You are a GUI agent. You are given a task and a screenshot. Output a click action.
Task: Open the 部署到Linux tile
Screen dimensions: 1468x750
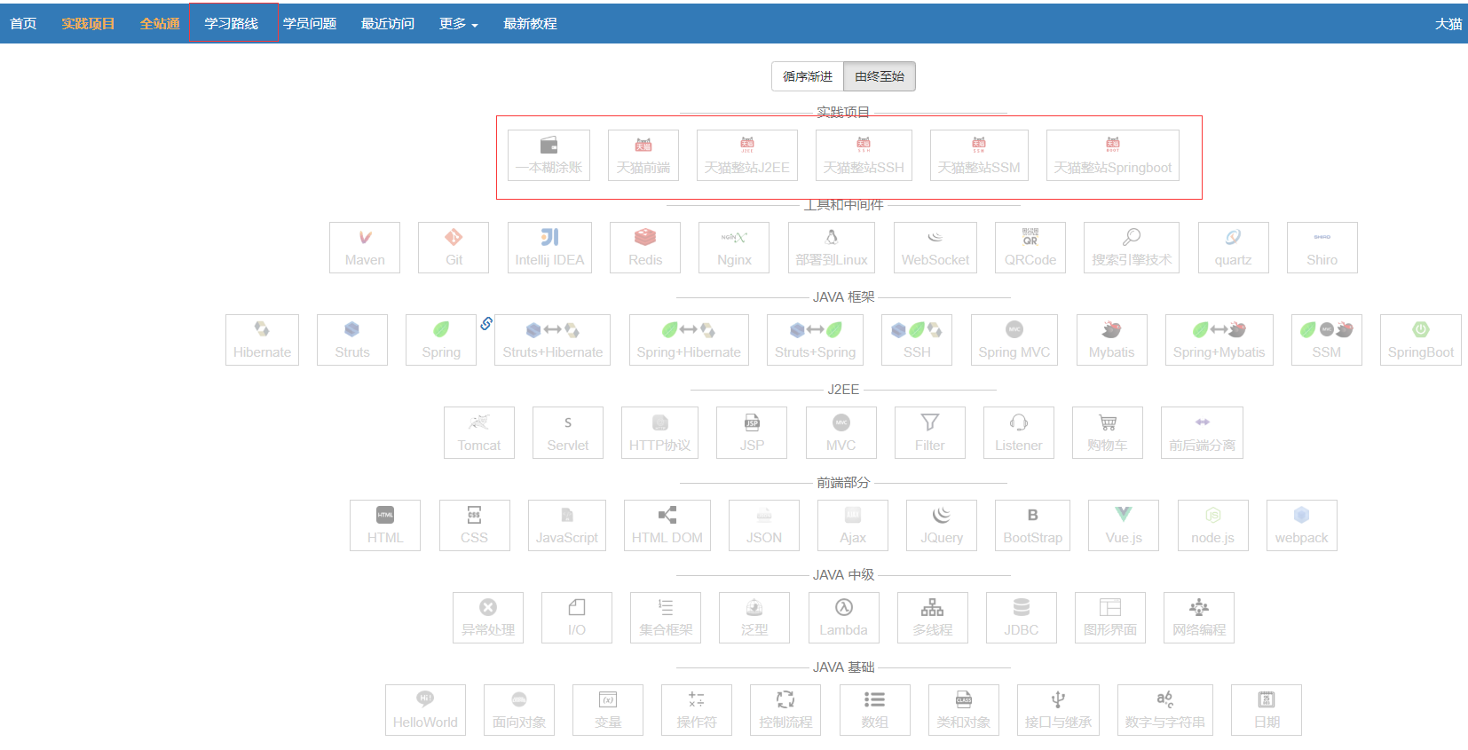[x=832, y=248]
